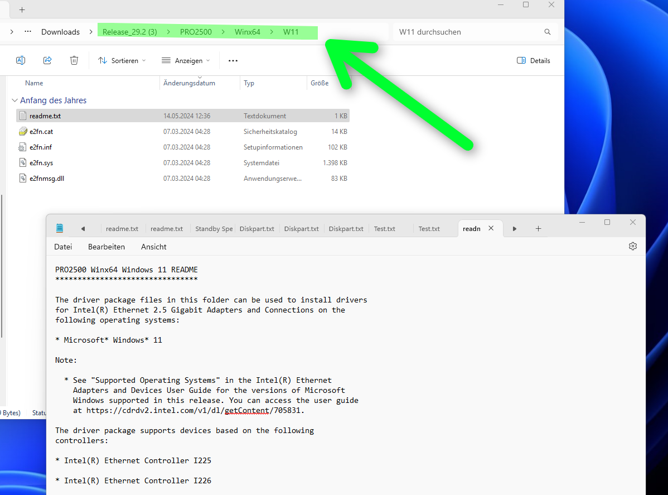Collapse the 'Anfang des Jahres' group
The height and width of the screenshot is (495, 668).
[15, 100]
